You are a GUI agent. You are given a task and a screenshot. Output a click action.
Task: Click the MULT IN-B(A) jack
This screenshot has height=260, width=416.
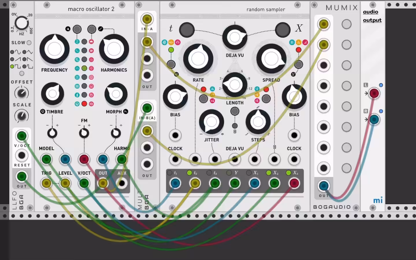click(x=147, y=108)
